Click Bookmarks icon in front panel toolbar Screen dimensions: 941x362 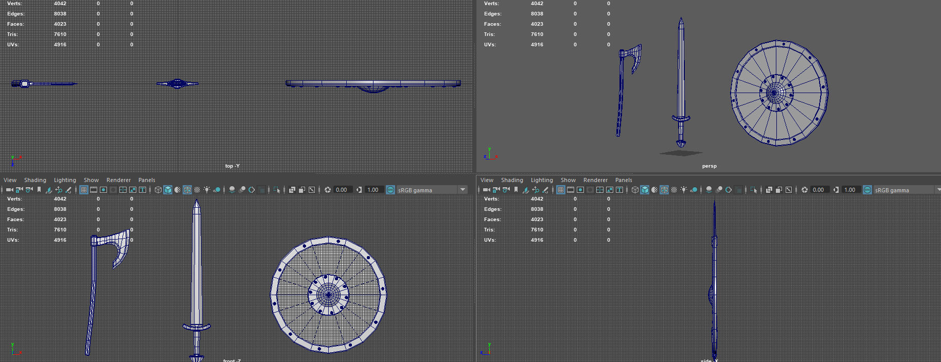[x=39, y=190]
